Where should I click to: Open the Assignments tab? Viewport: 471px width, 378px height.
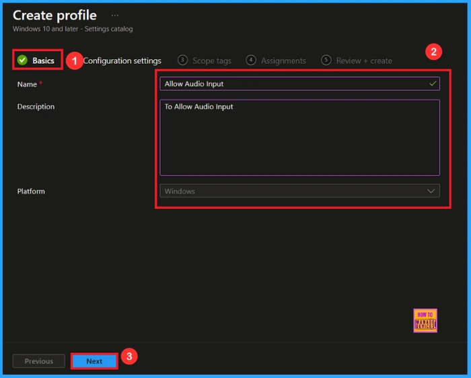click(283, 61)
